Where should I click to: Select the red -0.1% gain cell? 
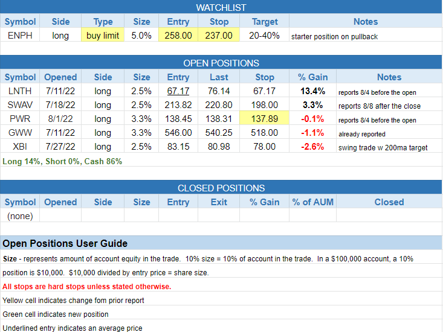[312, 119]
